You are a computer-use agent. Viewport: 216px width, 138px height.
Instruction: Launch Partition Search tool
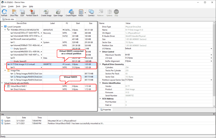click(x=32, y=13)
